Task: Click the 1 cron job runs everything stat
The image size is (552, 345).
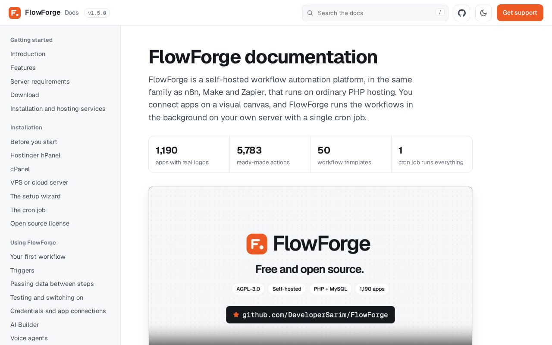Action: (x=432, y=154)
